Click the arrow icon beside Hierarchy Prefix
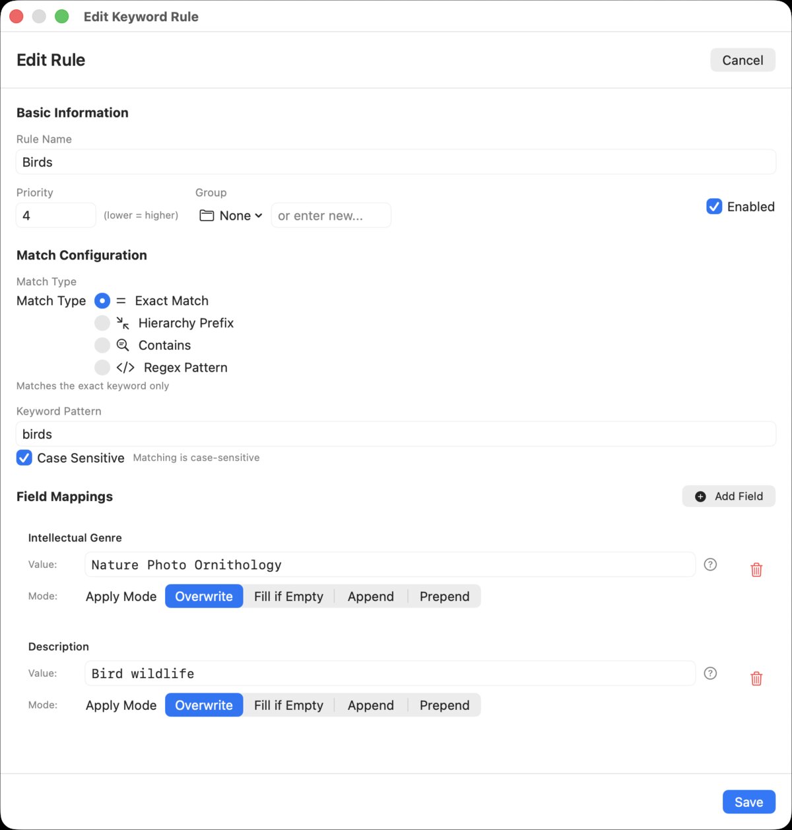792x830 pixels. 123,323
